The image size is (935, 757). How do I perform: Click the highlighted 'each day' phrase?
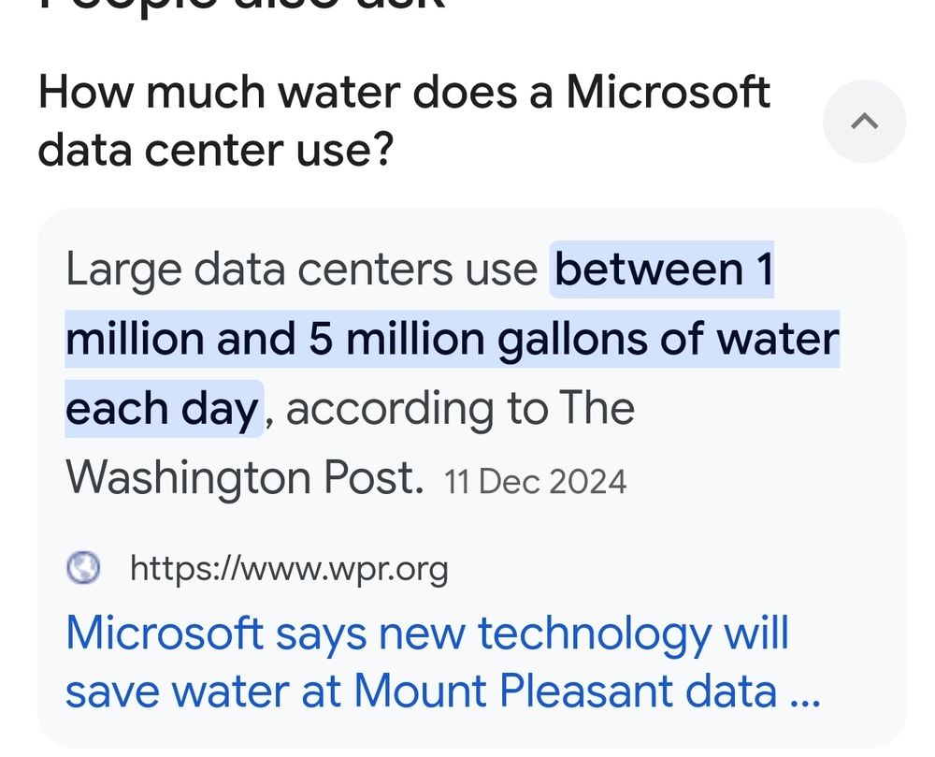[x=163, y=409]
